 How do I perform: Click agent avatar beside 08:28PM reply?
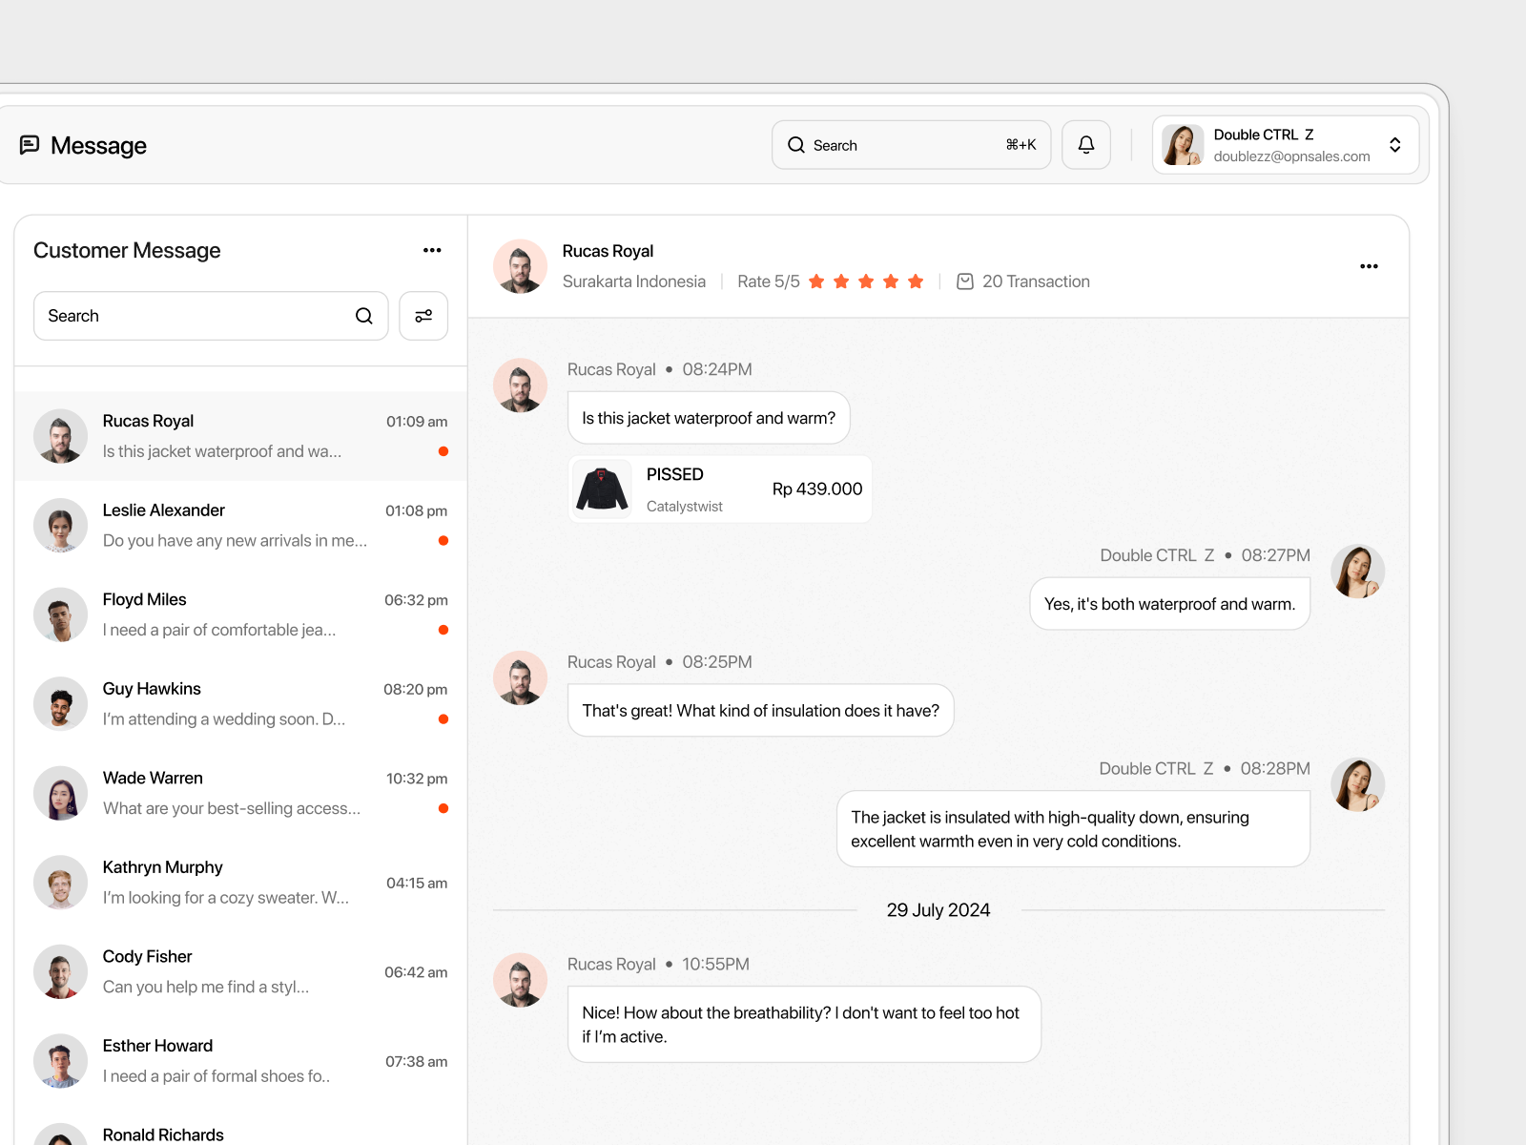(1358, 785)
